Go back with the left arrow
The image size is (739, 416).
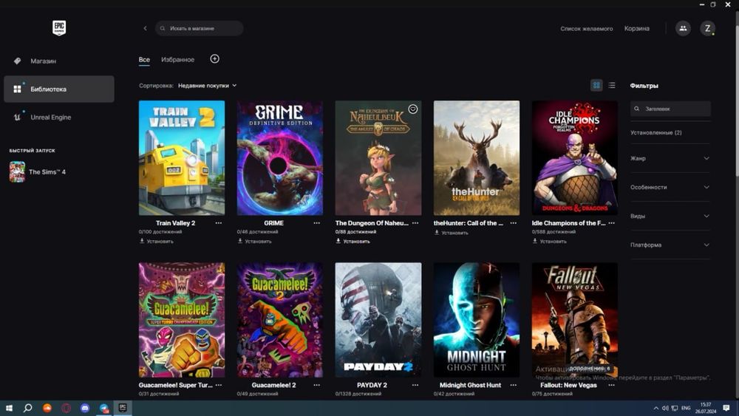click(x=145, y=28)
